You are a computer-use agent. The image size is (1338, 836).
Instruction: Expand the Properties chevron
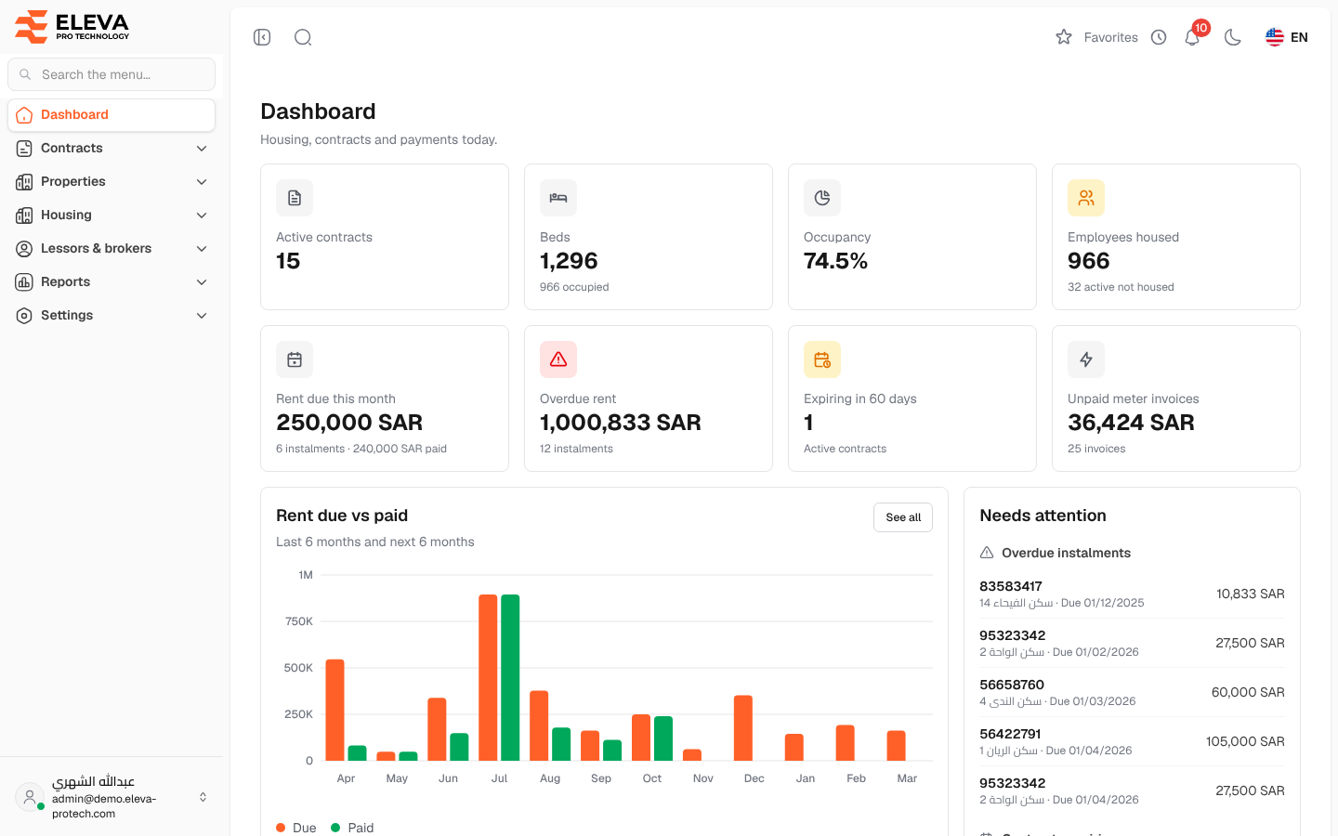tap(202, 182)
